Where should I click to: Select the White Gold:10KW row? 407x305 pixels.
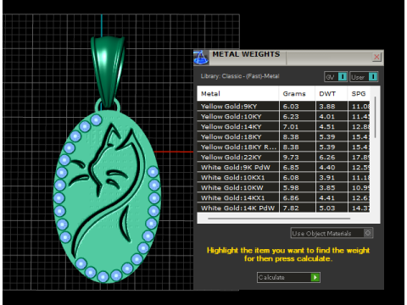pos(283,188)
